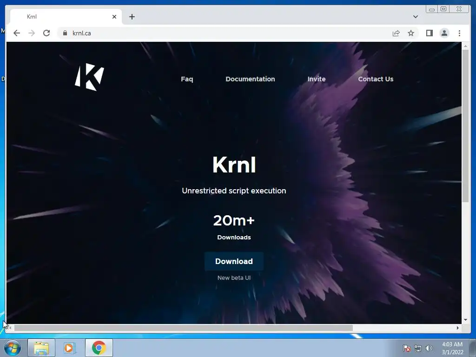Viewport: 476px width, 357px height.
Task: Open the Documentation link
Action: click(250, 79)
